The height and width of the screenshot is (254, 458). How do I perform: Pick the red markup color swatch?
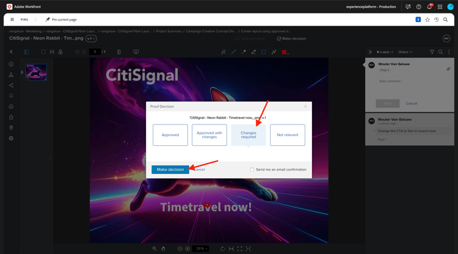(x=284, y=52)
